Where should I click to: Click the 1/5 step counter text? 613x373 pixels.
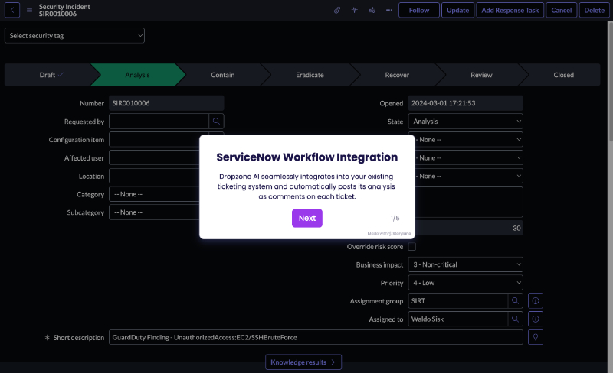(395, 218)
